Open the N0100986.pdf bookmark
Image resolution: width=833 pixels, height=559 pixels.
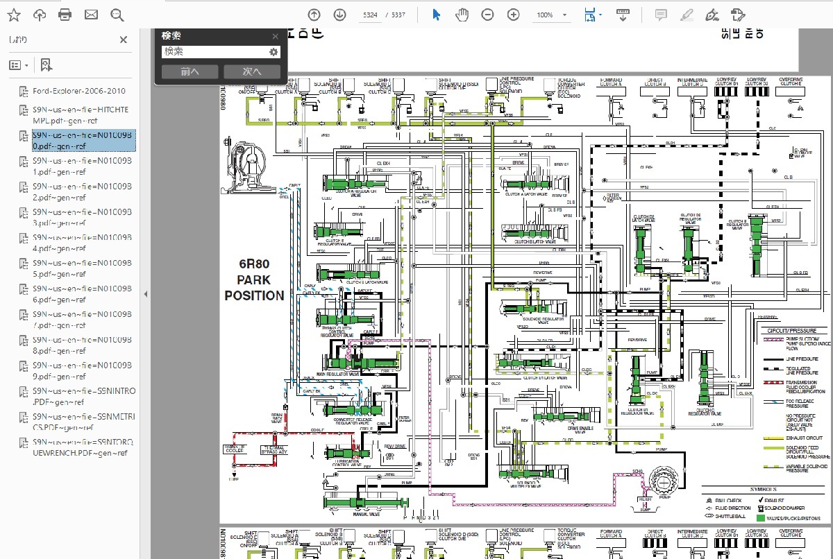point(83,294)
